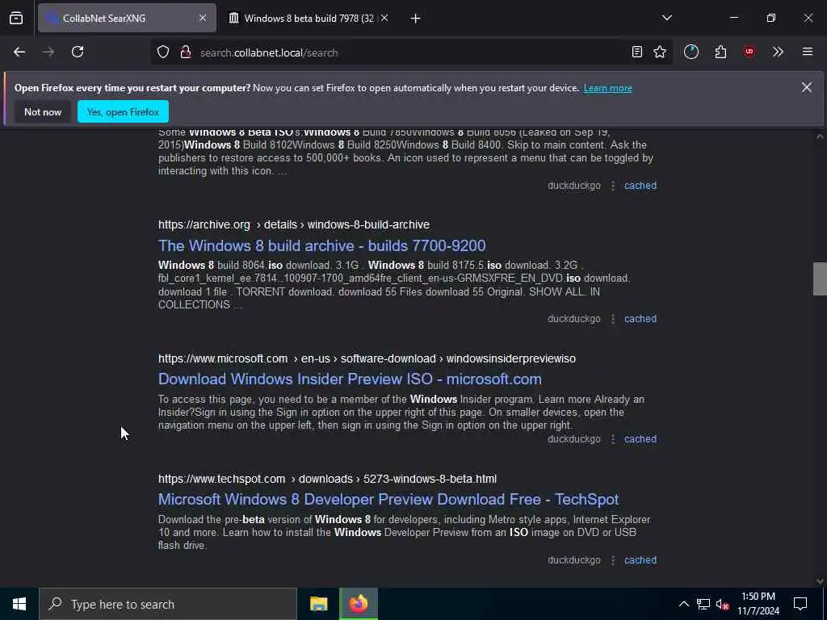Toggle reader view icon
The height and width of the screenshot is (620, 827).
pyautogui.click(x=637, y=52)
